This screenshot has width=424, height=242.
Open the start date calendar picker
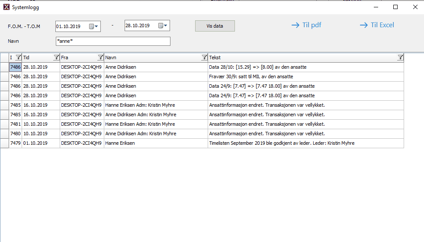tap(93, 26)
